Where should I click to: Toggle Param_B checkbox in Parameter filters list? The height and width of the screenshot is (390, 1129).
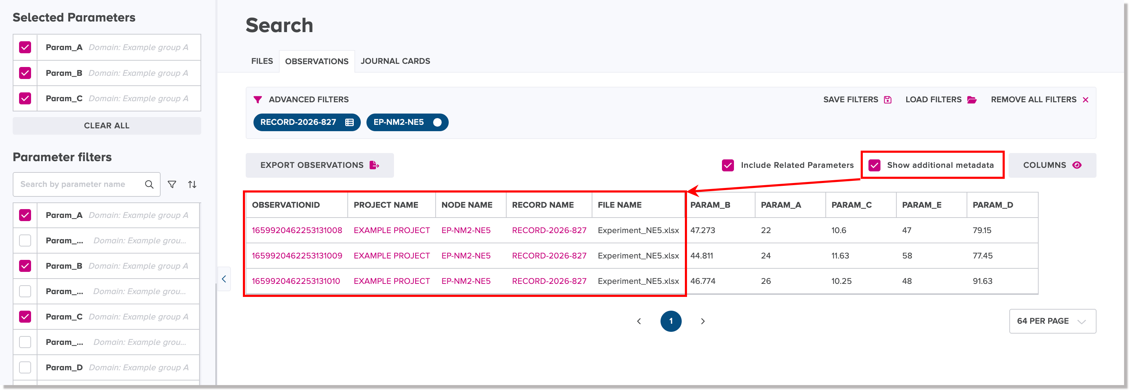25,266
